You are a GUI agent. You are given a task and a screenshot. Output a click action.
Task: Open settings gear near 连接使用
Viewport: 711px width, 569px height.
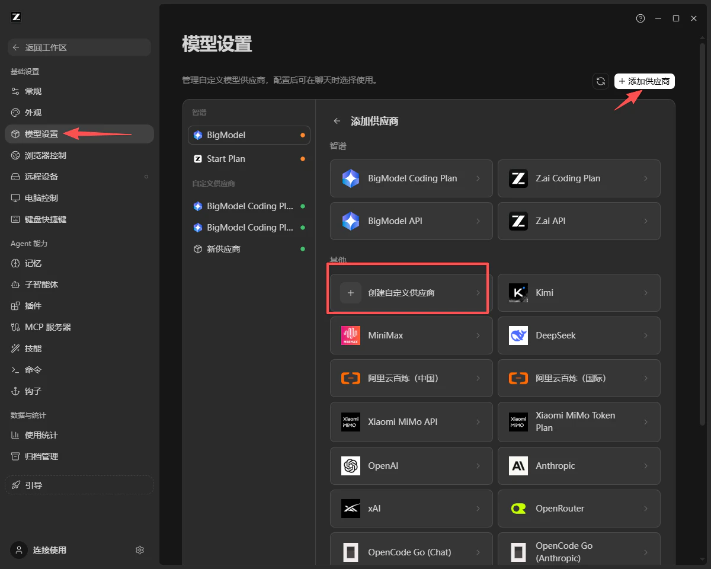(x=140, y=550)
